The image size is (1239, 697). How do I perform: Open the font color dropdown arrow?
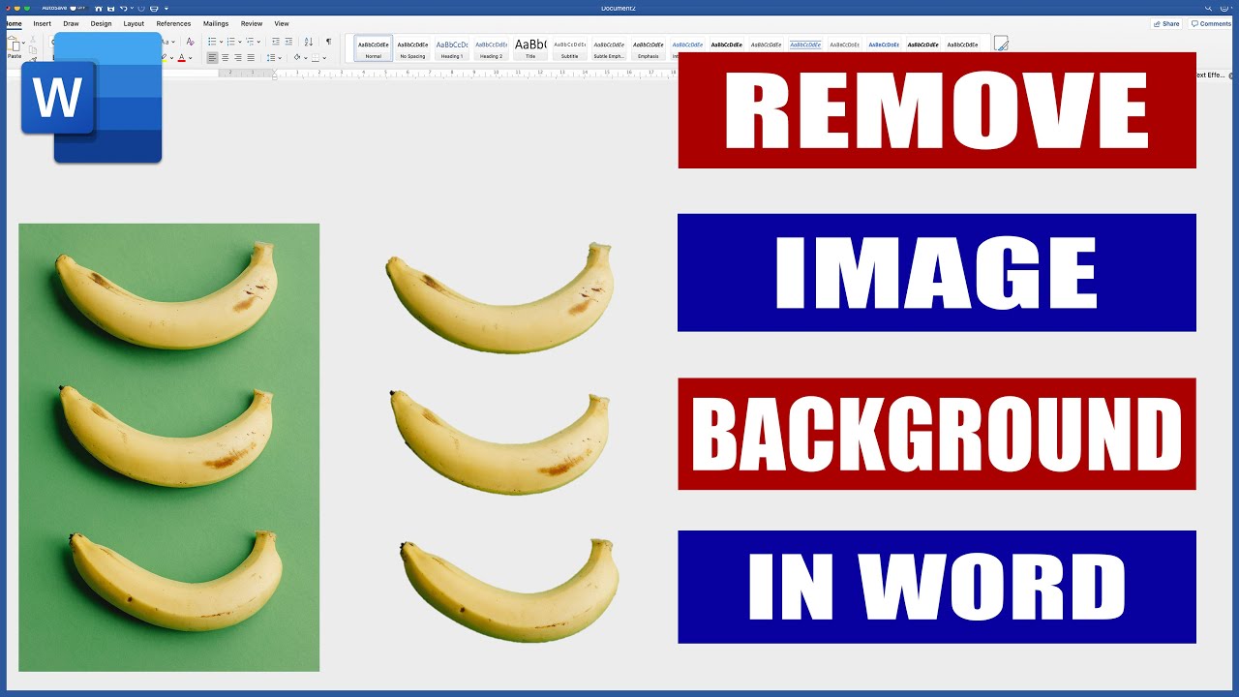point(190,58)
